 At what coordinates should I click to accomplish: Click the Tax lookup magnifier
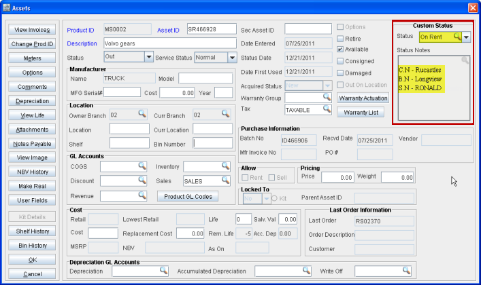pos(327,109)
